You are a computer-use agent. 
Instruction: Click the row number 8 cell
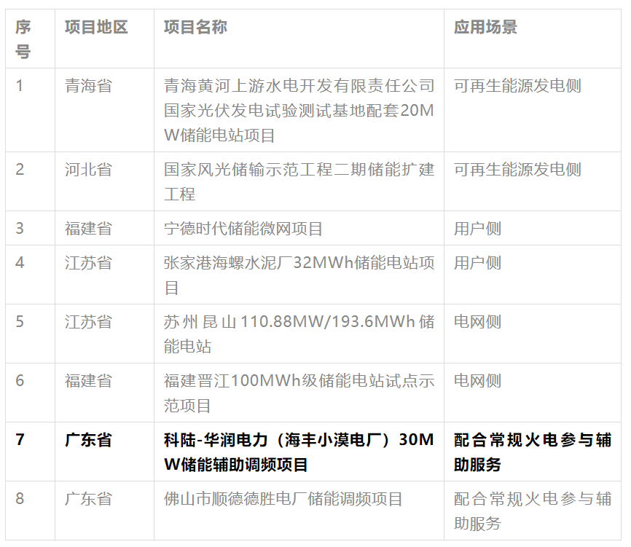point(20,499)
